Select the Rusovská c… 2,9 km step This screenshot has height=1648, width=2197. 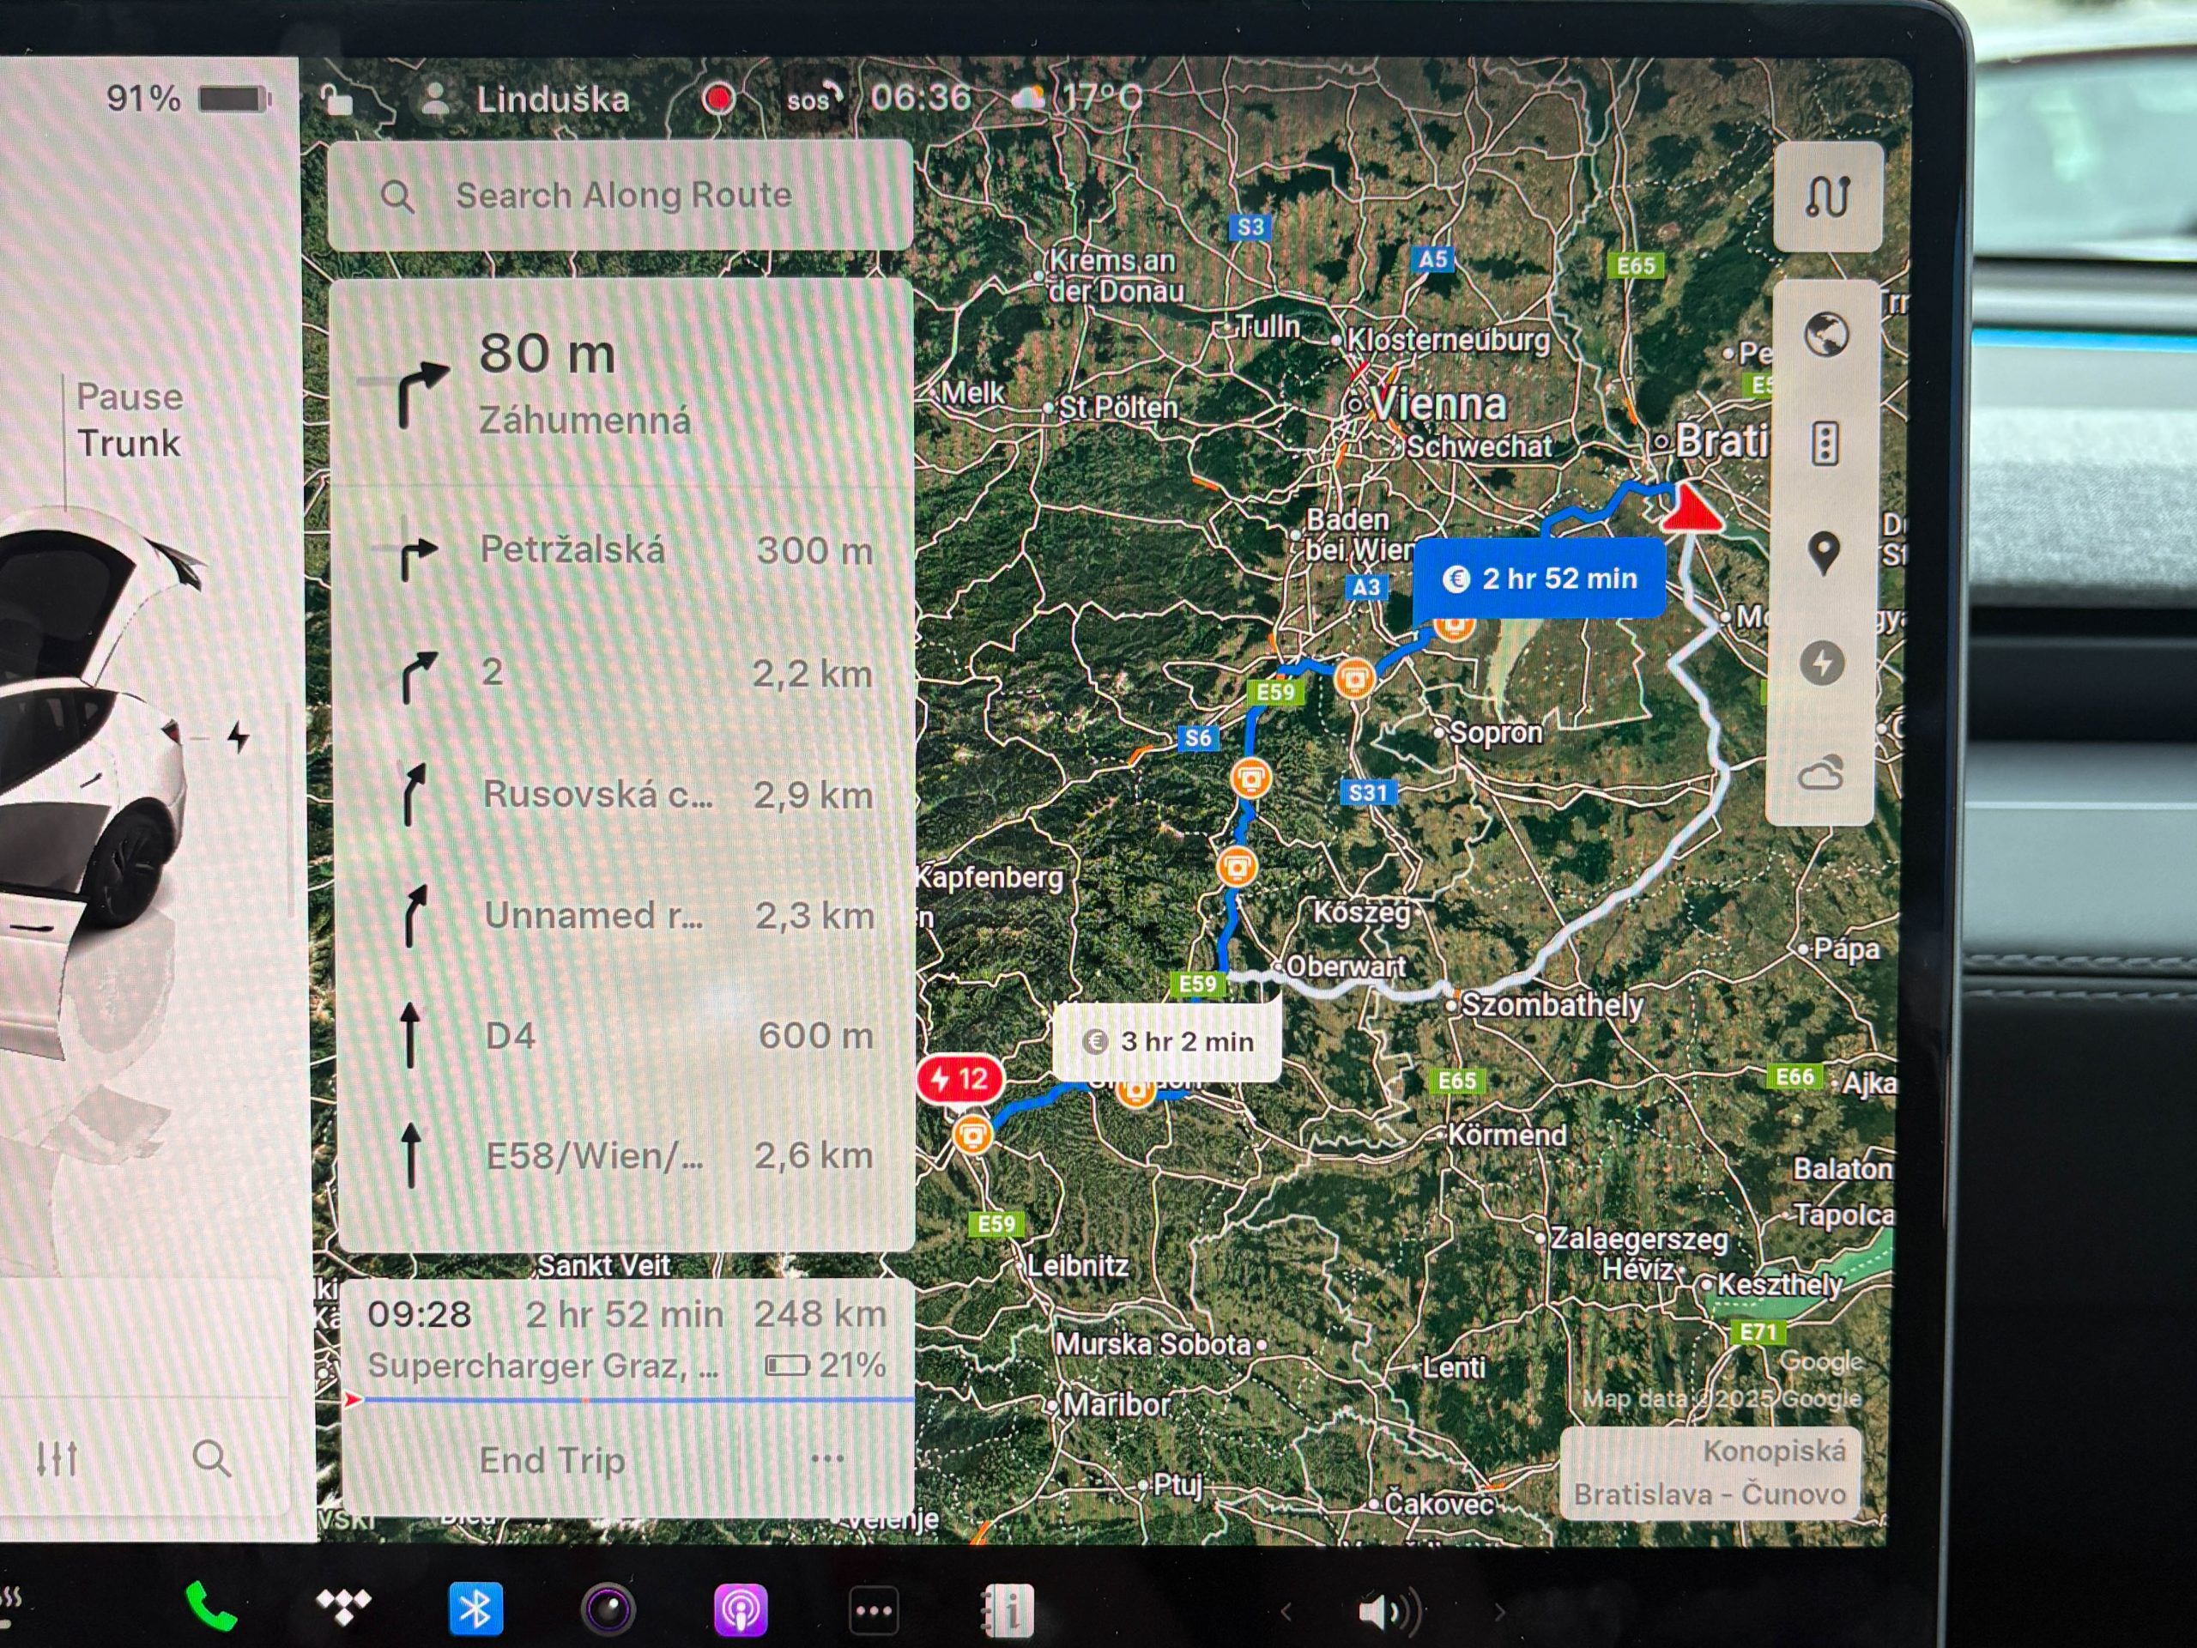point(625,795)
